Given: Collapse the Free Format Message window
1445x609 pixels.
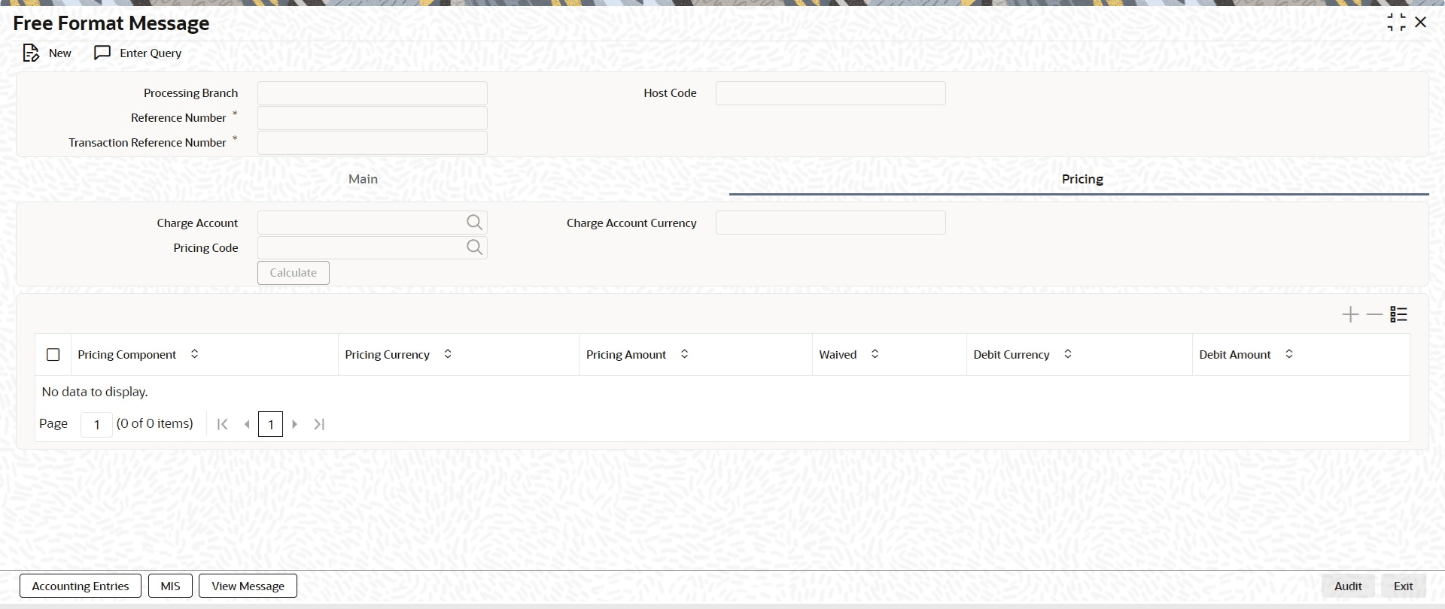Looking at the screenshot, I should pyautogui.click(x=1396, y=23).
